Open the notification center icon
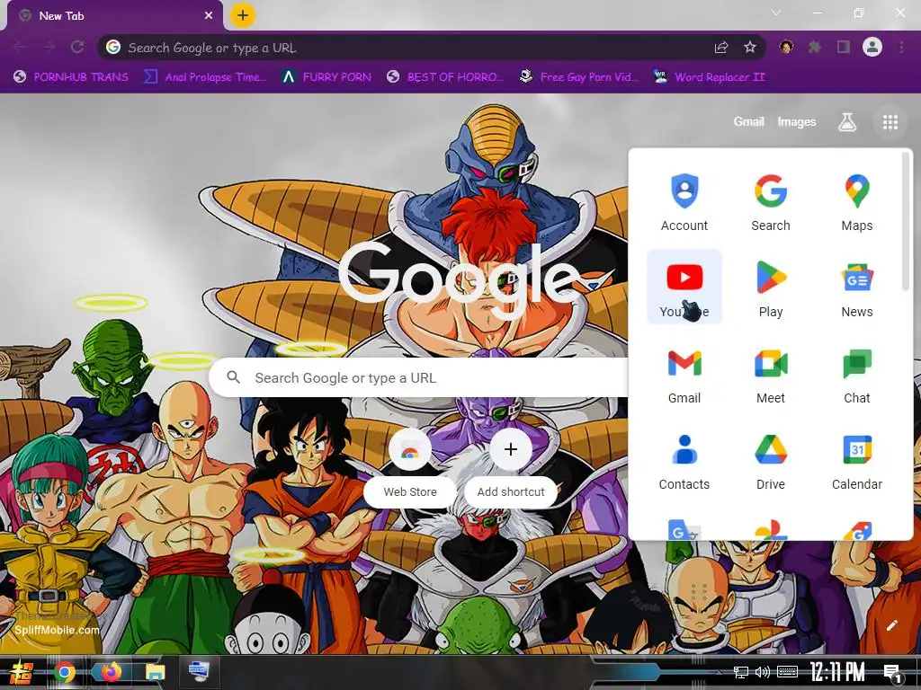921x690 pixels. pyautogui.click(x=893, y=673)
